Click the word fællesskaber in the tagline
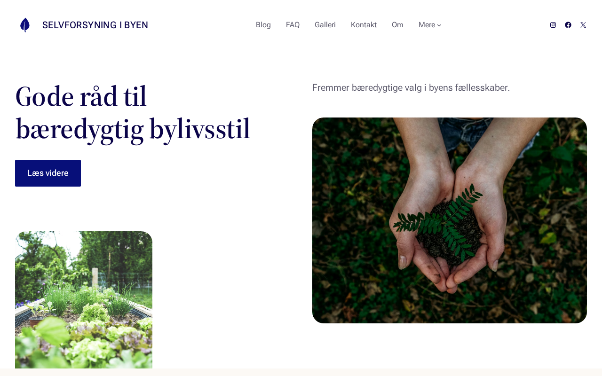The width and height of the screenshot is (602, 376). 483,88
